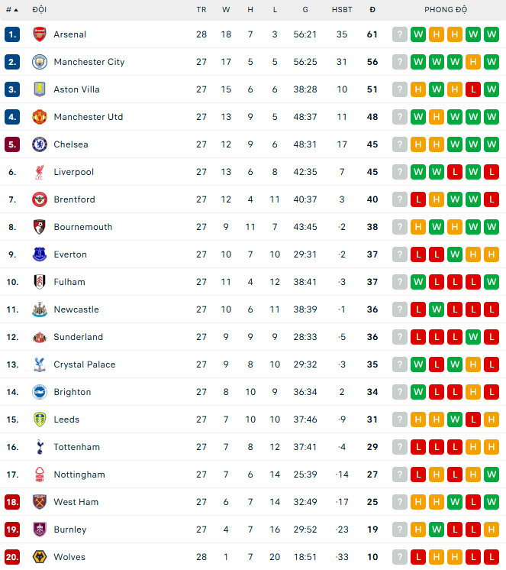Screen dimensions: 506x570
Task: Open the Manchester Utd team link
Action: tap(88, 117)
